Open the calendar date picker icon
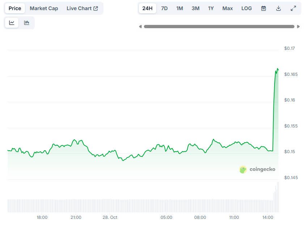This screenshot has height=225, width=306. [x=264, y=8]
